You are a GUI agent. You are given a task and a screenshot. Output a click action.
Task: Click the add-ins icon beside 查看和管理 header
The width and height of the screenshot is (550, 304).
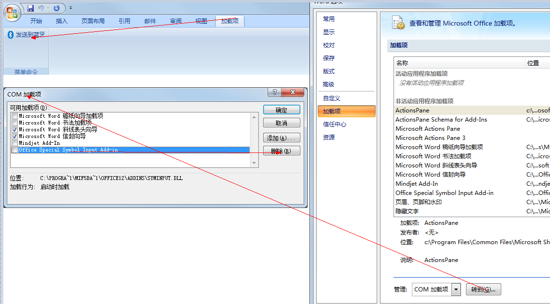[x=397, y=23]
